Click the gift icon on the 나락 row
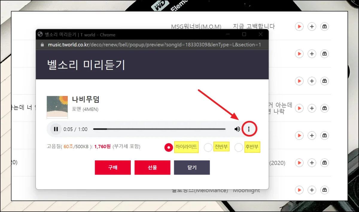The width and height of the screenshot is (359, 212). pyautogui.click(x=325, y=108)
